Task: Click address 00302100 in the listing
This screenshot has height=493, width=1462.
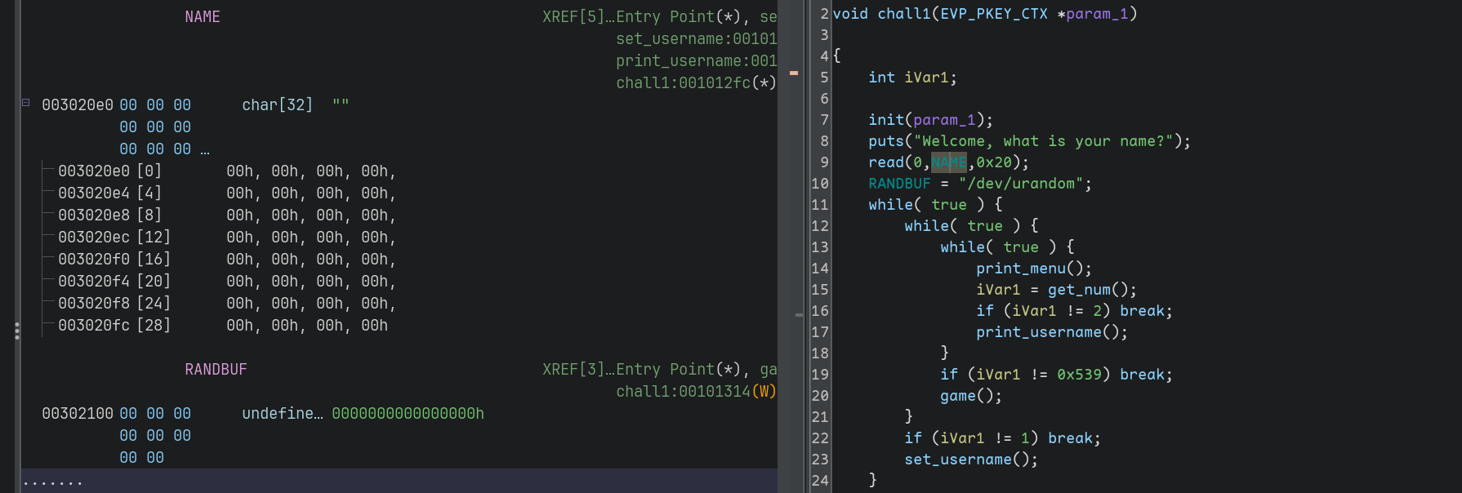Action: (x=78, y=414)
